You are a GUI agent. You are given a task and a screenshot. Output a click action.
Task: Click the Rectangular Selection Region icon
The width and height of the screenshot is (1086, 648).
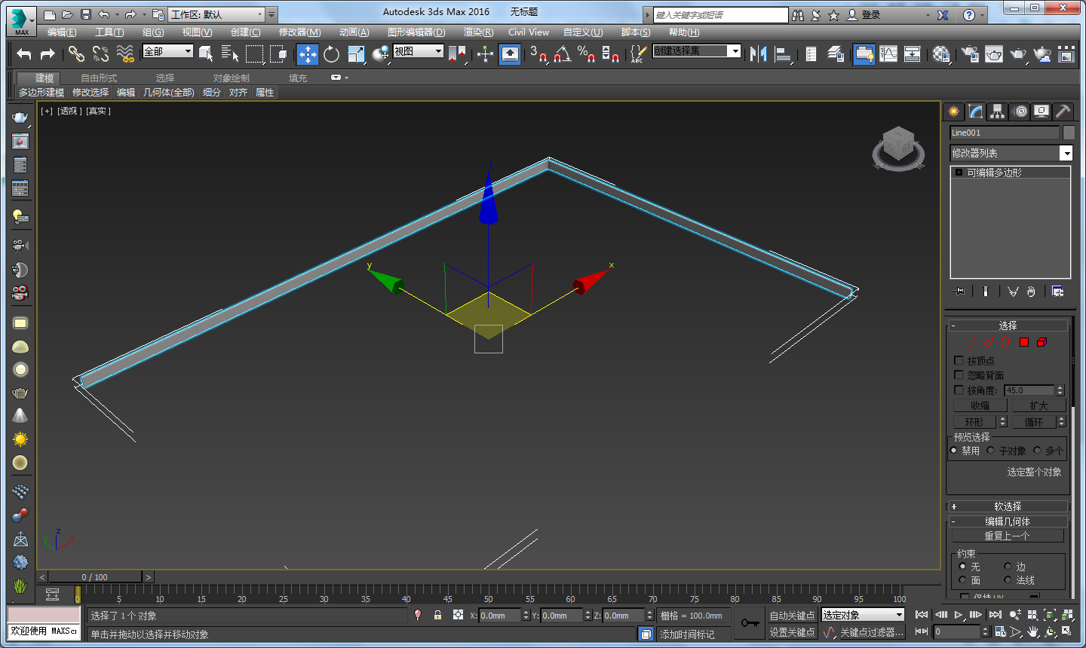(254, 53)
